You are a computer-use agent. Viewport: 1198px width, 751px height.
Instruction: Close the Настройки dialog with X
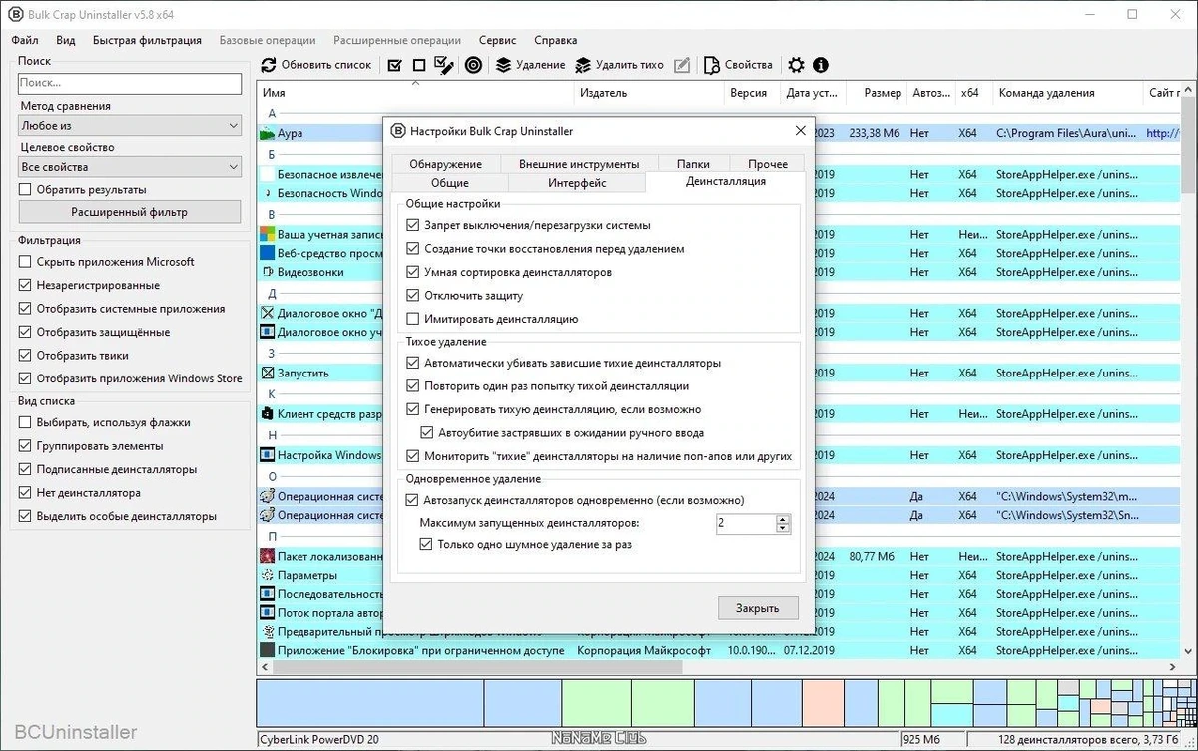[x=800, y=131]
